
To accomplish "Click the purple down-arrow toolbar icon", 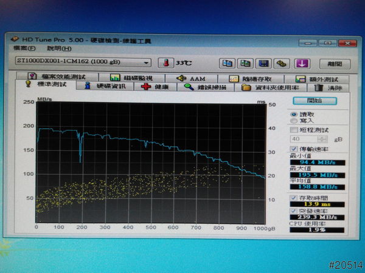I will [303, 63].
